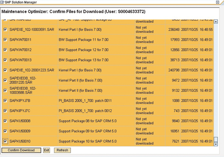Click Support Package 08 for SAP CRM 5.0

pyautogui.click(x=88, y=121)
